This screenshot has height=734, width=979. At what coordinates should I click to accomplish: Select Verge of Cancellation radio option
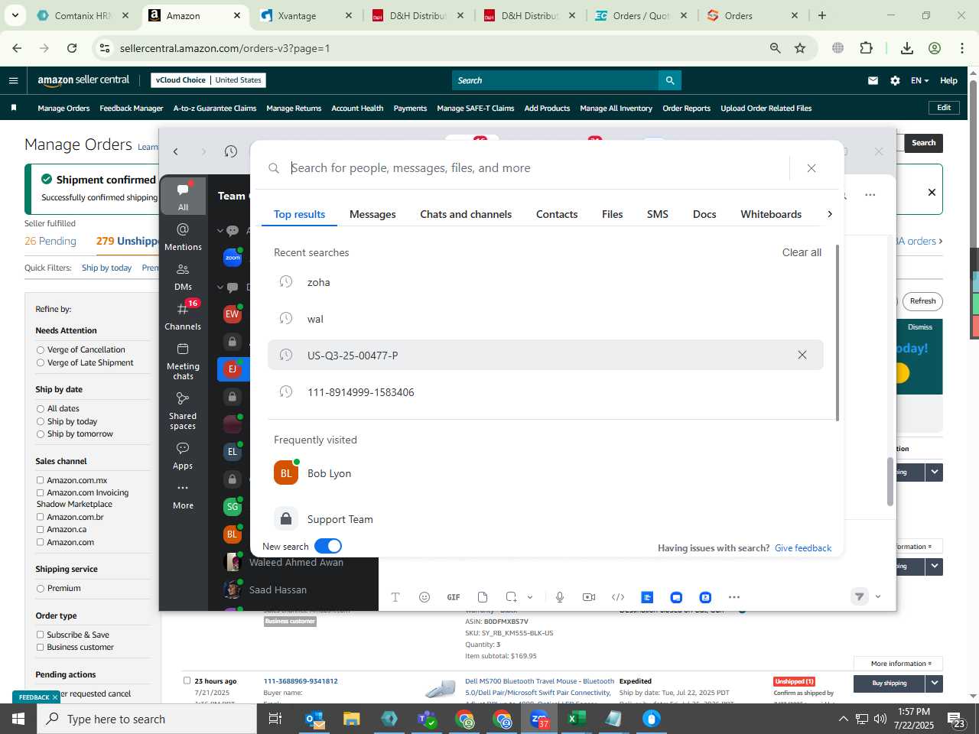pos(41,350)
